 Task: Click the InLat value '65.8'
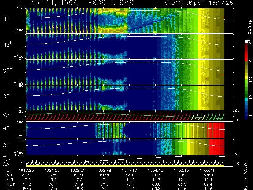point(182,184)
